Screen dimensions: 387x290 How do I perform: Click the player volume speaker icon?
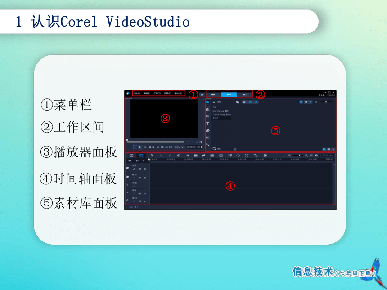(166, 147)
